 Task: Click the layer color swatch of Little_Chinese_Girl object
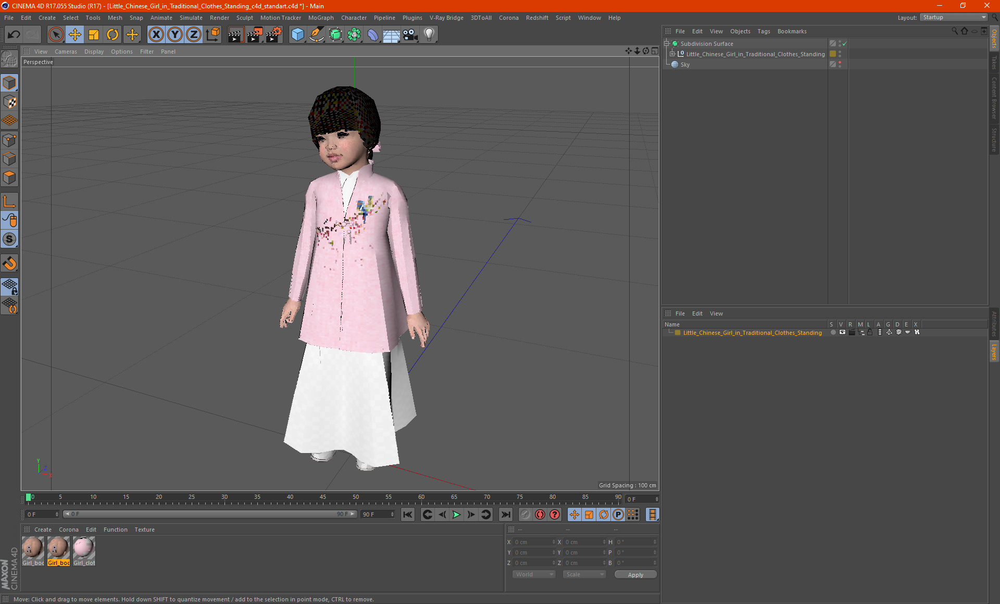pyautogui.click(x=833, y=54)
